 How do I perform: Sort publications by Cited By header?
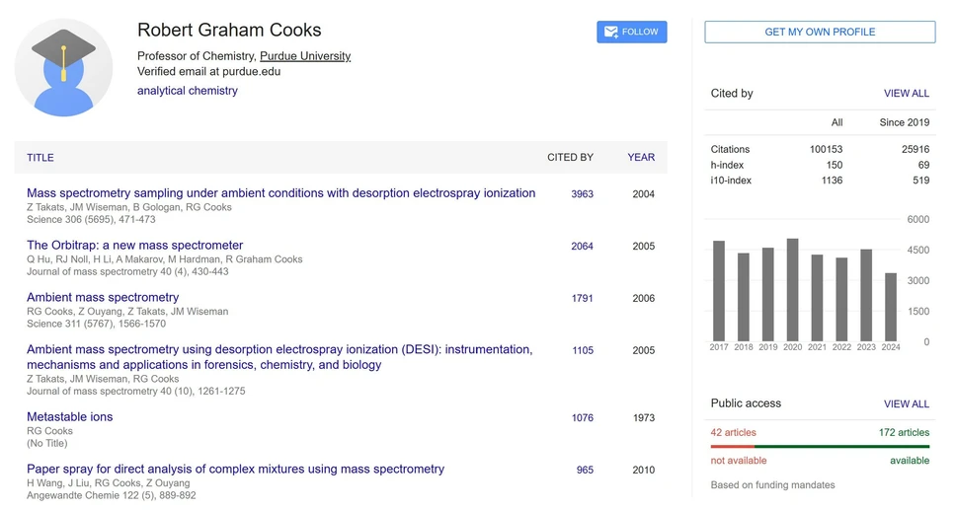[570, 157]
